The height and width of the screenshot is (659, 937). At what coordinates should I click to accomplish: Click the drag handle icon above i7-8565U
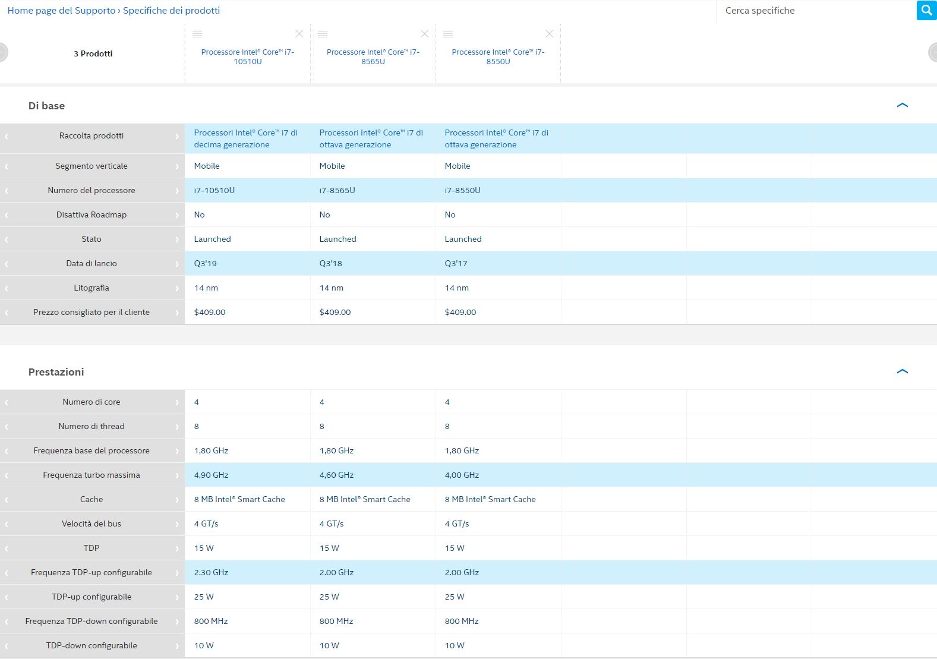tap(323, 34)
